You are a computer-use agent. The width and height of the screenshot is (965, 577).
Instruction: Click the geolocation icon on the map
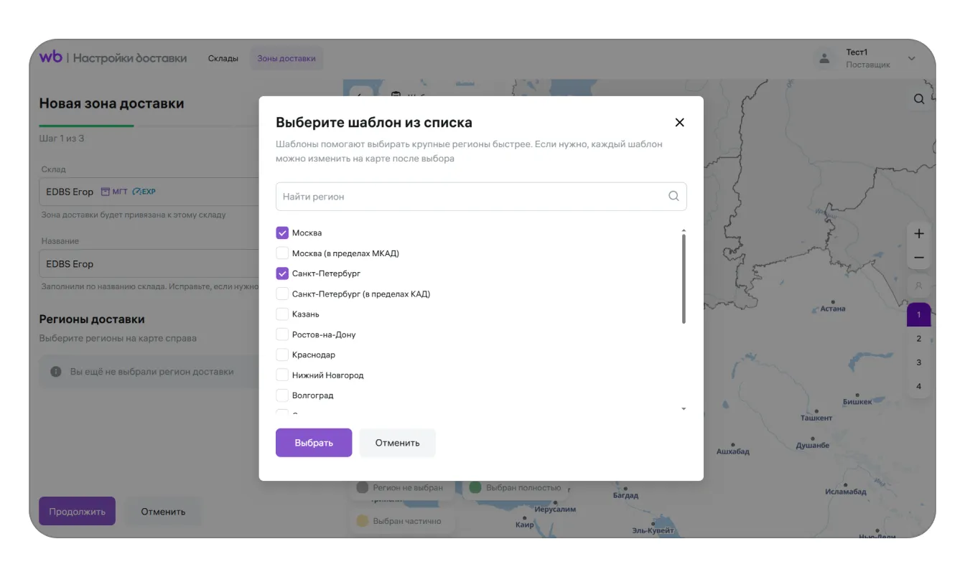(x=919, y=286)
